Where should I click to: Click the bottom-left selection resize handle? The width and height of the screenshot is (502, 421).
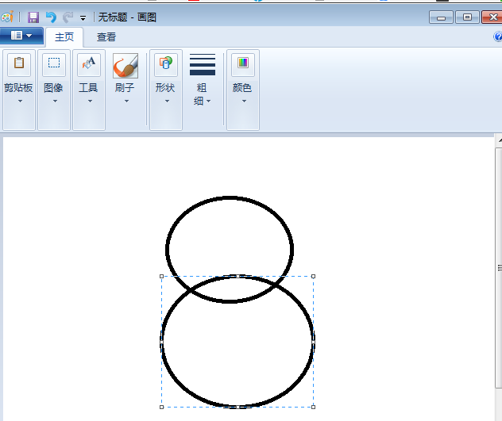[x=162, y=407]
